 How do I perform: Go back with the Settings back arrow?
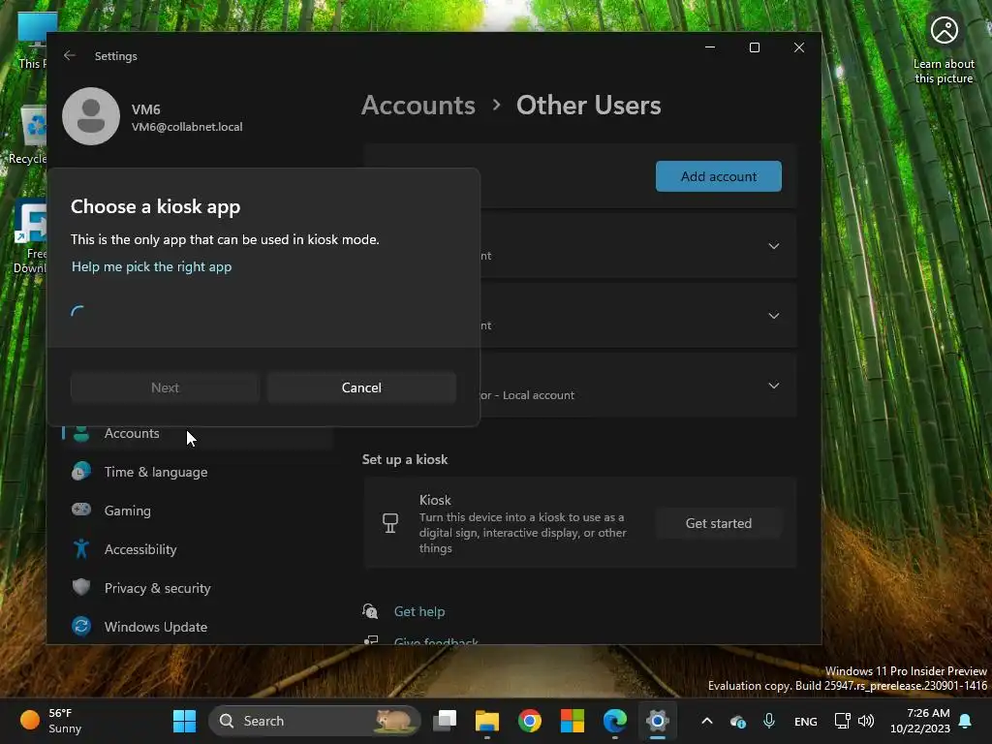click(70, 55)
